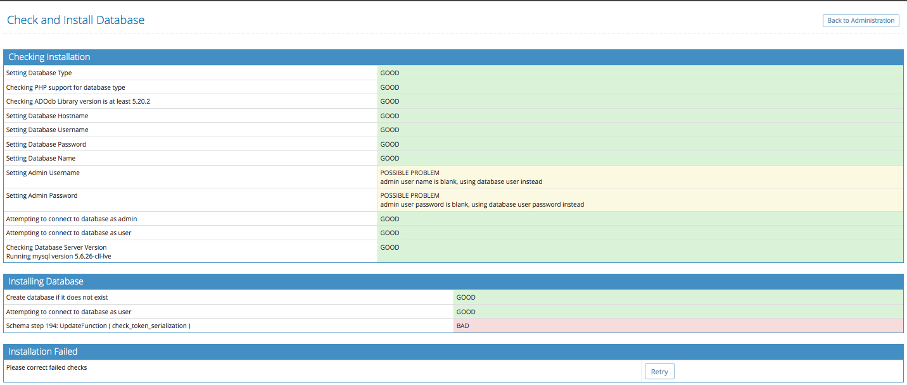Click the admin user password is blank warning
Screen dimensions: 907x385
click(481, 205)
